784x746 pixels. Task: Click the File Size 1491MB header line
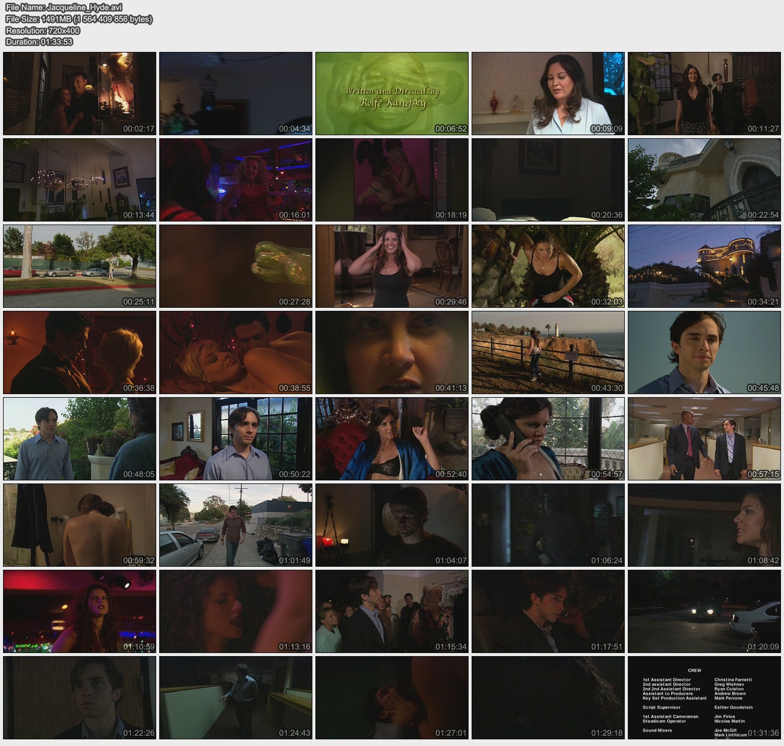coord(78,19)
